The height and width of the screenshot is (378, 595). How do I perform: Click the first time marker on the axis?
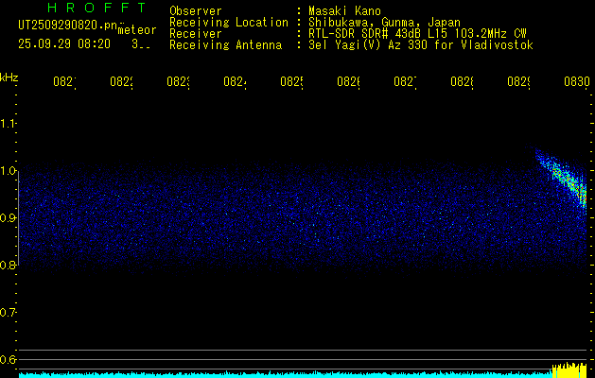pyautogui.click(x=63, y=82)
